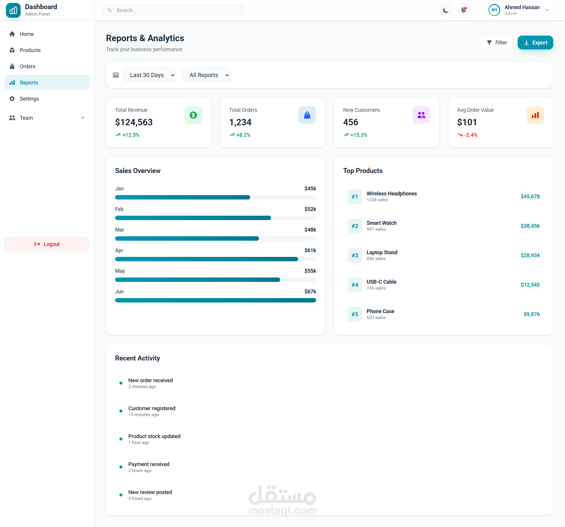Click the calendar icon beside date filter

116,75
